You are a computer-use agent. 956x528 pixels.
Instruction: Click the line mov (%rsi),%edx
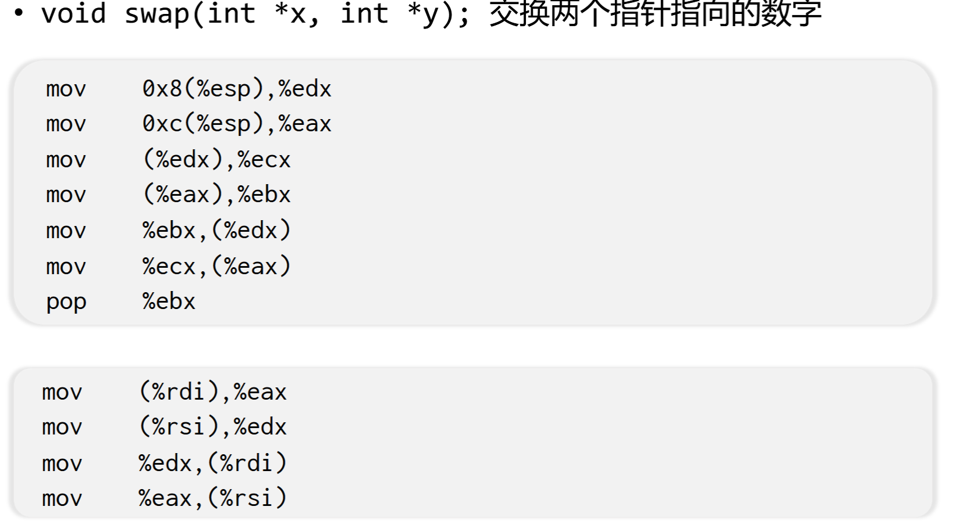pyautogui.click(x=164, y=427)
